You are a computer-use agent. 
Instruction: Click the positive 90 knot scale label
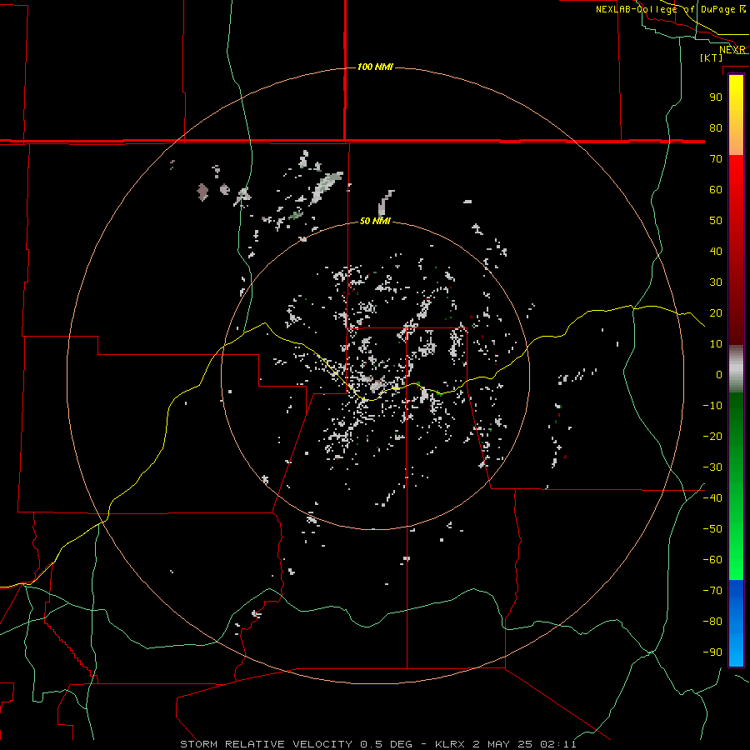point(716,97)
